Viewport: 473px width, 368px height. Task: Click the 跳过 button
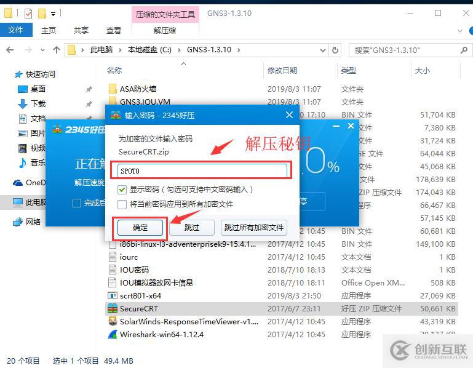(x=192, y=227)
